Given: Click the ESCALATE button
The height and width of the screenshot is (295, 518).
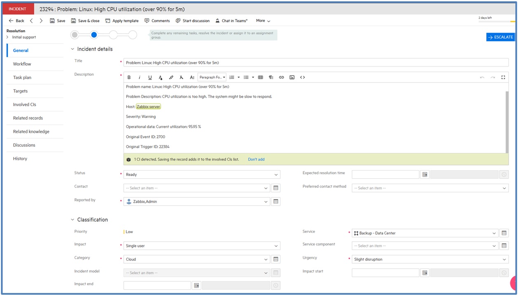Looking at the screenshot, I should click(x=500, y=37).
